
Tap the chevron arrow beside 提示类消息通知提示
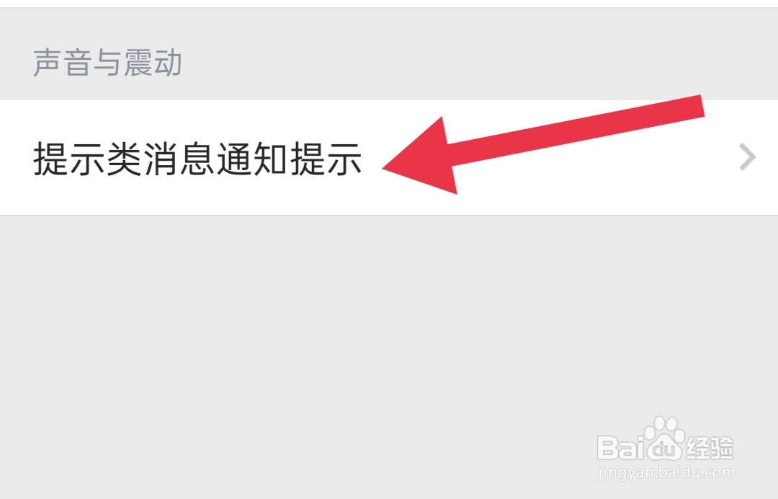coord(747,157)
